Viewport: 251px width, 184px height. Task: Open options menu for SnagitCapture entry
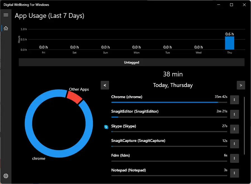click(x=235, y=144)
